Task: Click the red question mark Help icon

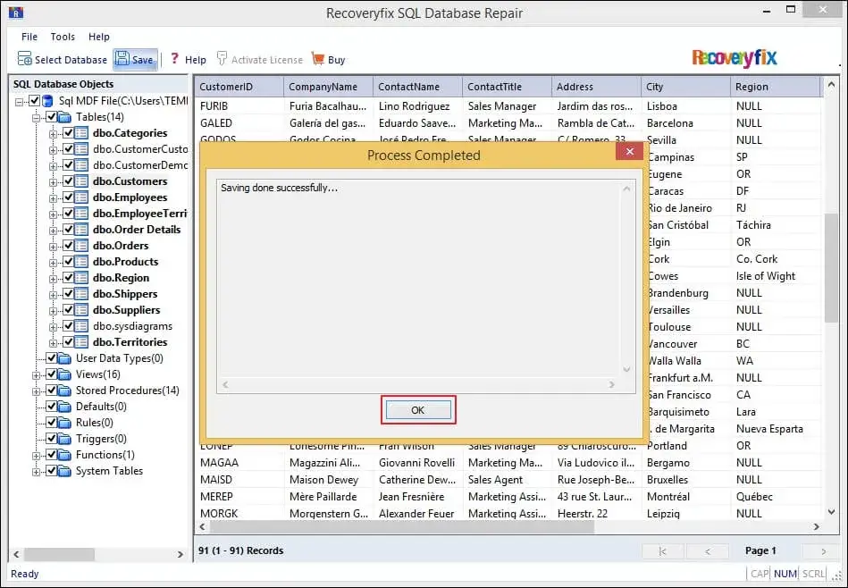Action: [x=174, y=58]
